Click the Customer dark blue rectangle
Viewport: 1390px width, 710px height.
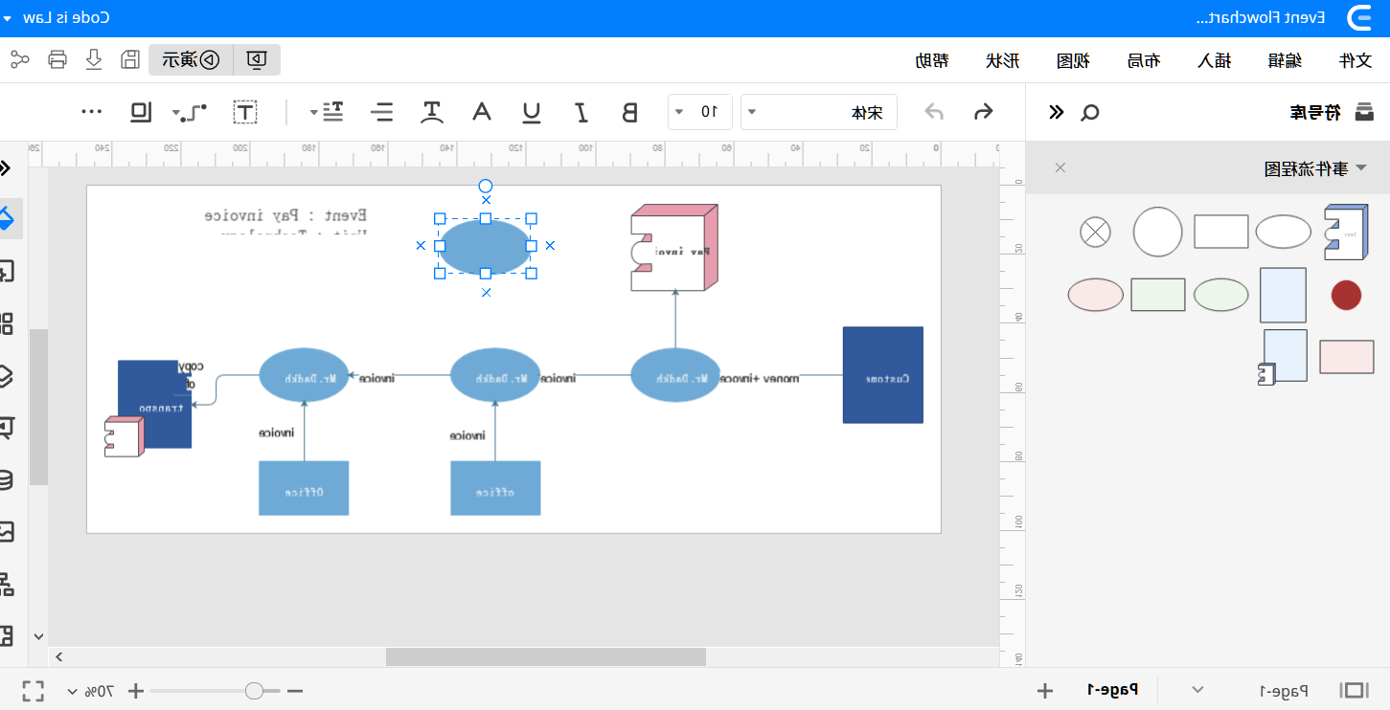point(882,375)
